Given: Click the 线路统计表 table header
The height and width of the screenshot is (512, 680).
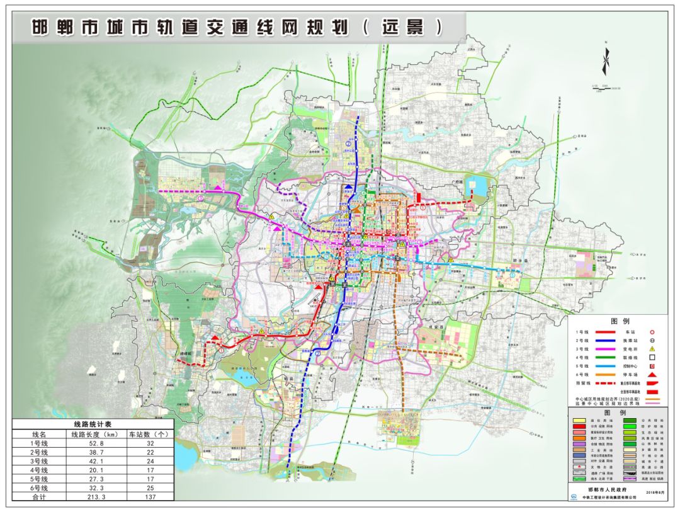Looking at the screenshot, I should click(93, 425).
